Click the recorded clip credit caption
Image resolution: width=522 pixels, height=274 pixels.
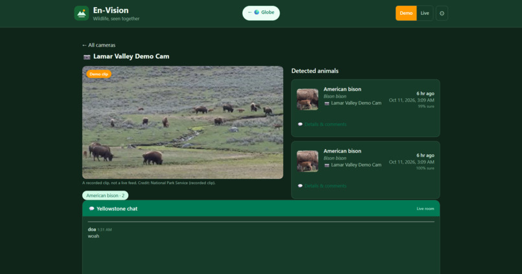[149, 183]
